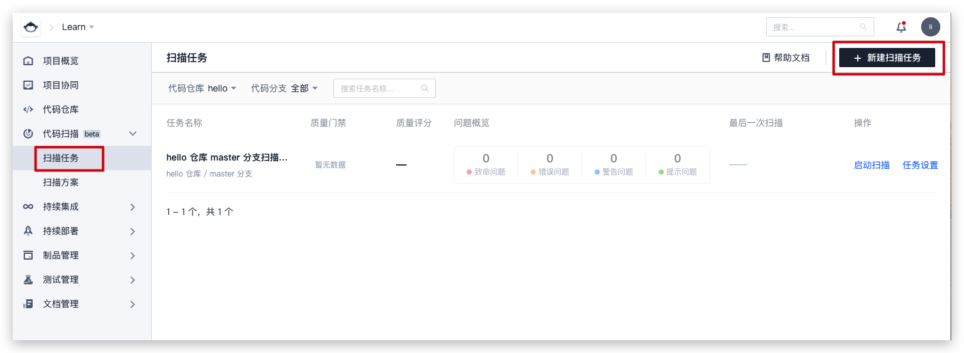Click the magnifier icon in top search box
Image resolution: width=964 pixels, height=353 pixels.
pos(864,27)
